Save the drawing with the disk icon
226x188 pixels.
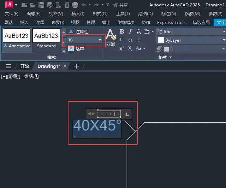[41, 5]
